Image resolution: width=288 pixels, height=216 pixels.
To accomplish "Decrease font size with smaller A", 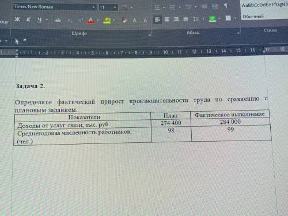I will (145, 21).
